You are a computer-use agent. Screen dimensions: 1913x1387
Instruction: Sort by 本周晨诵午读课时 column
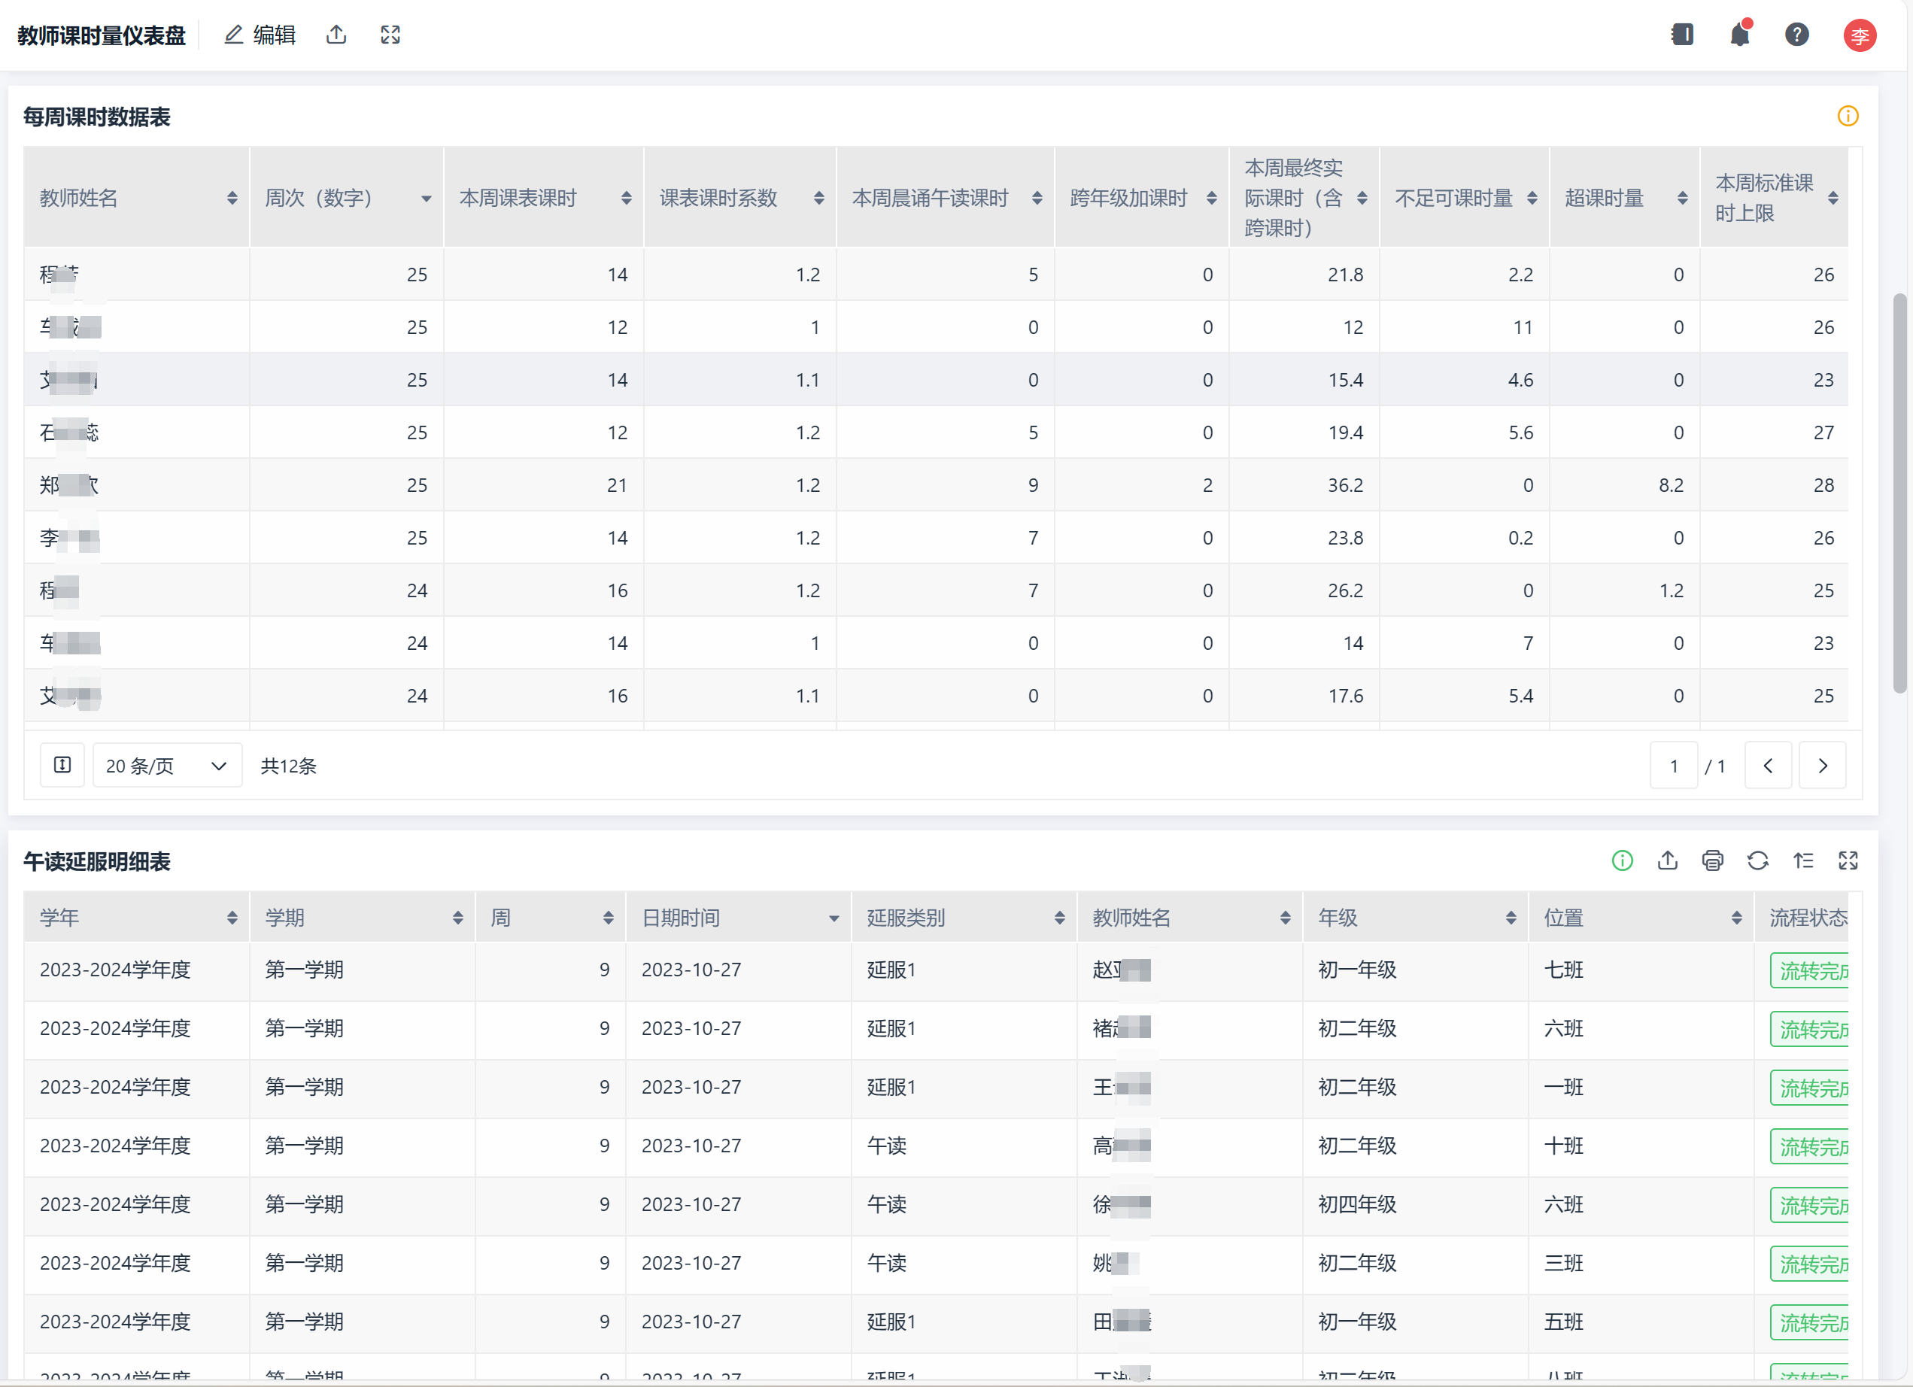click(1037, 198)
